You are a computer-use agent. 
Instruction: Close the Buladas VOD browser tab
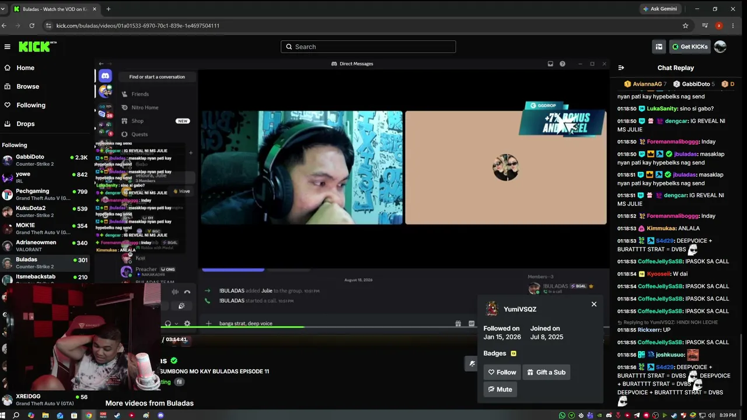coord(94,9)
